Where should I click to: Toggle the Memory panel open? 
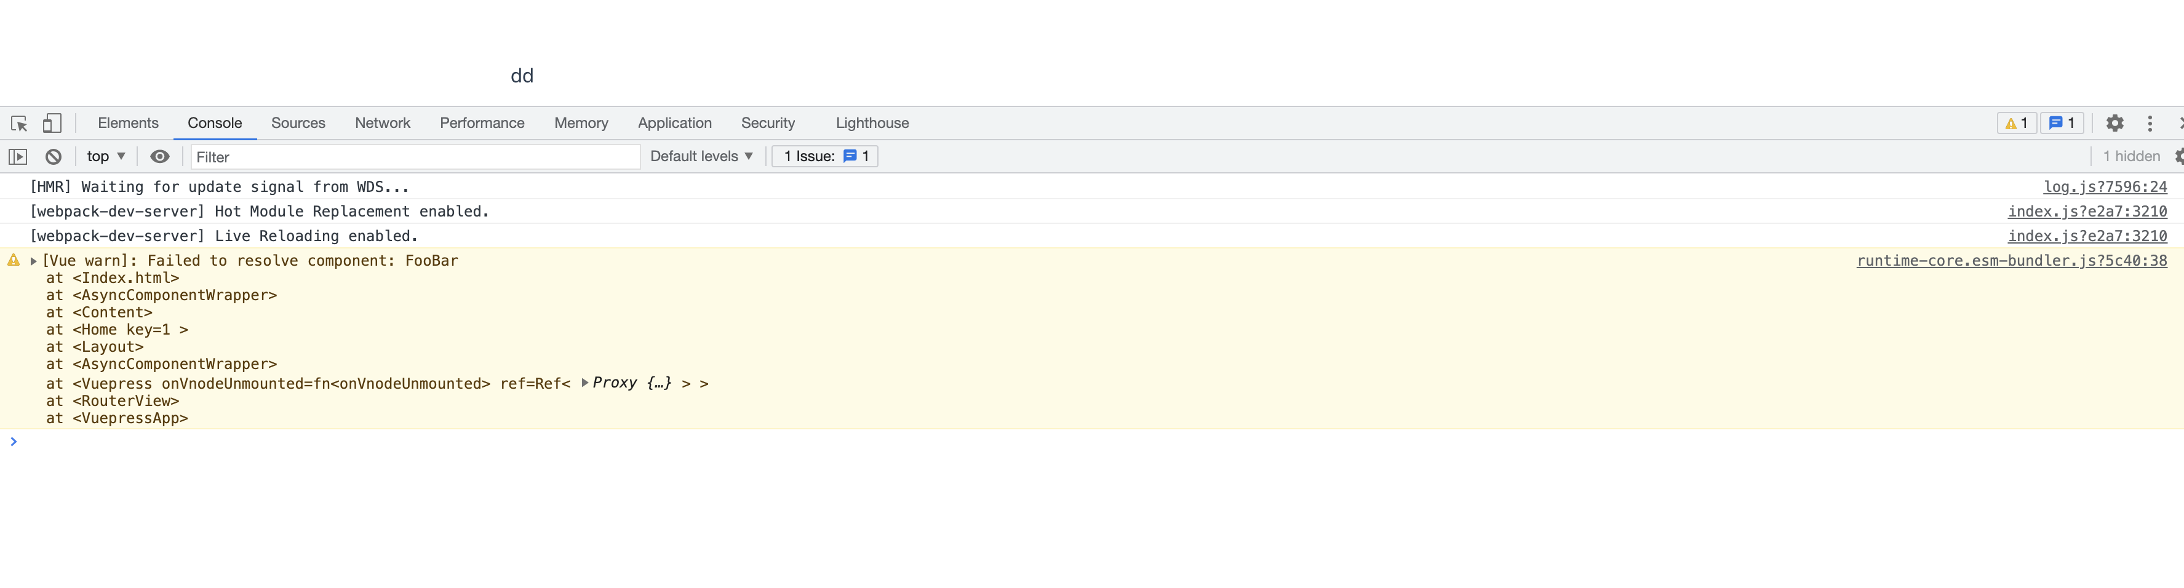click(x=581, y=123)
